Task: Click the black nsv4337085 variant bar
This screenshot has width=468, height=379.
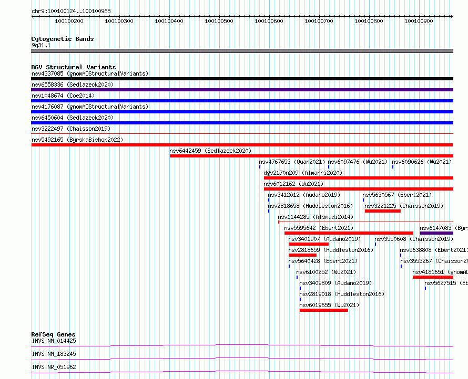Action: (x=242, y=79)
